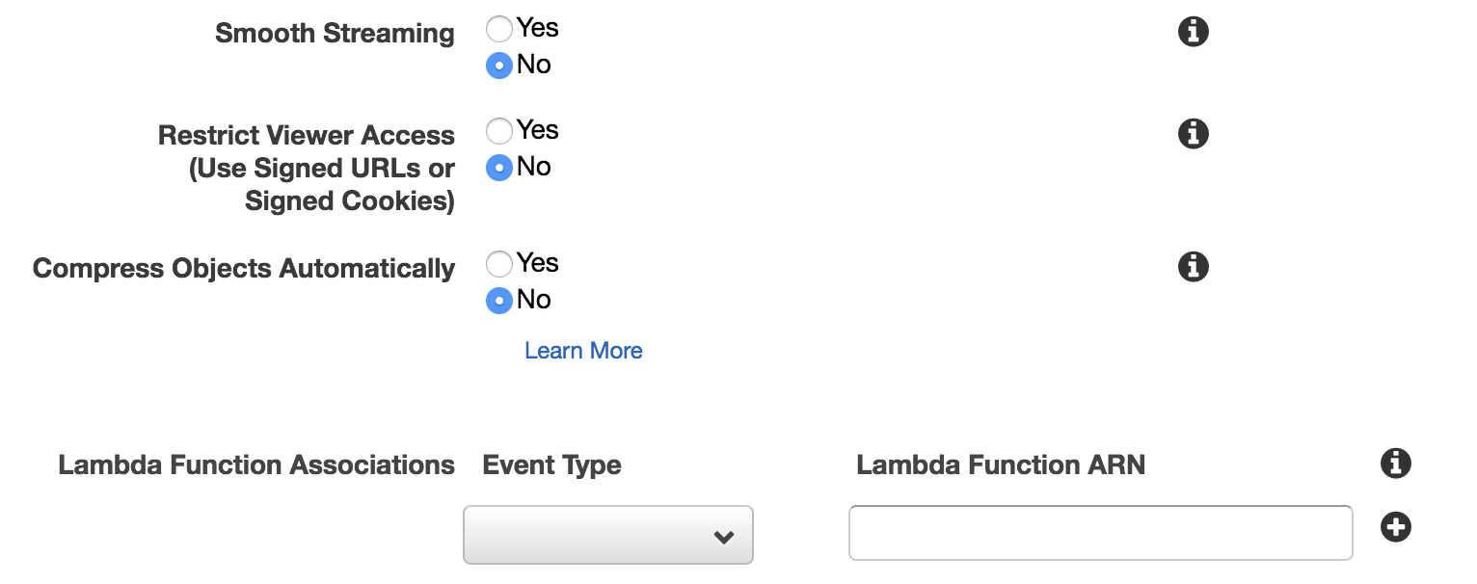Enable Restrict Viewer Access with Yes
This screenshot has width=1477, height=584.
498,131
